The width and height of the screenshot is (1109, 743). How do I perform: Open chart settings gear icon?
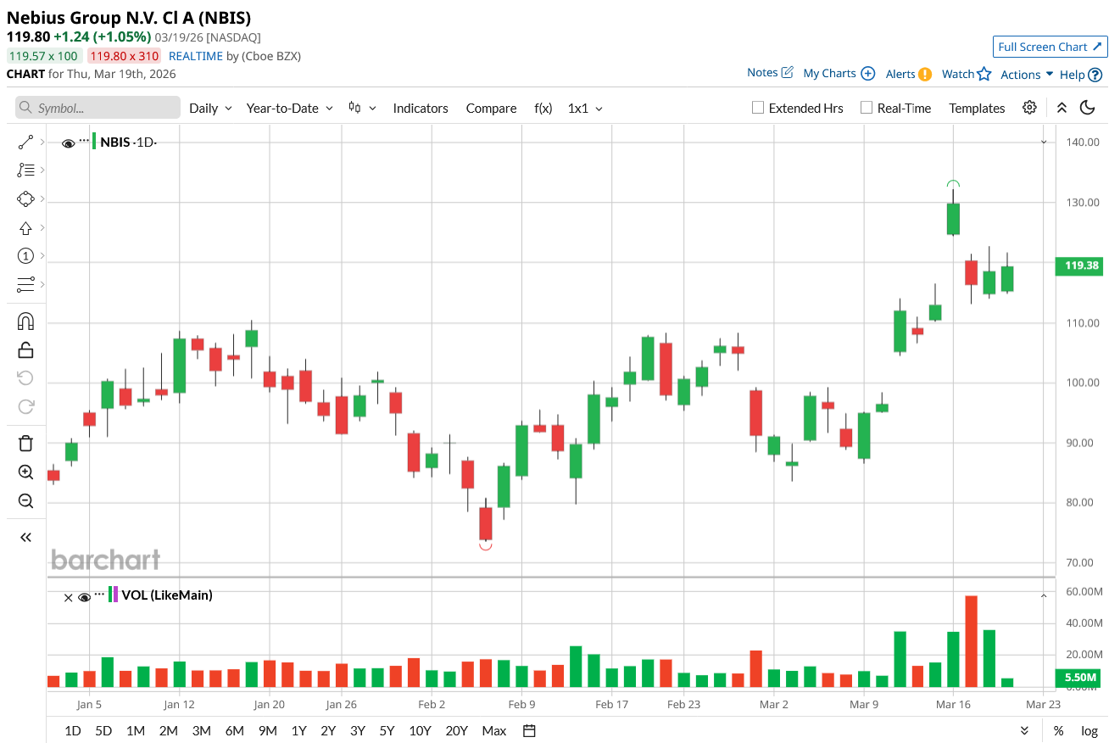(x=1029, y=108)
